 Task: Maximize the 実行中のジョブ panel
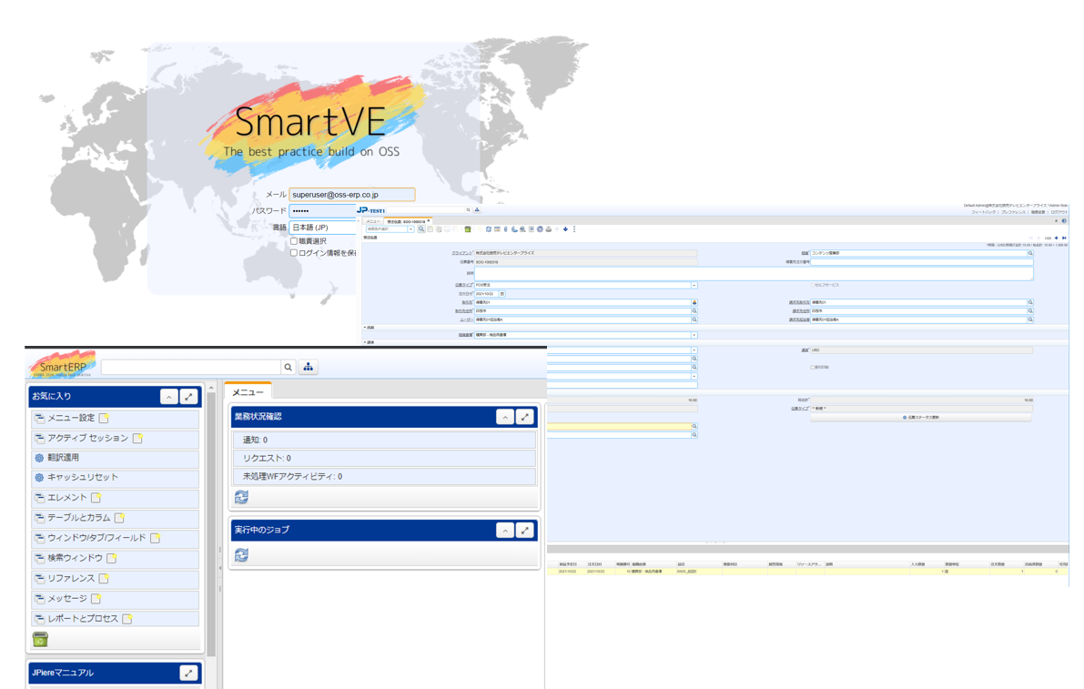coord(525,530)
